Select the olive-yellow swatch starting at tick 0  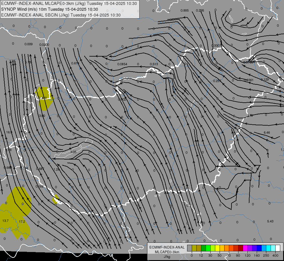[194, 248]
